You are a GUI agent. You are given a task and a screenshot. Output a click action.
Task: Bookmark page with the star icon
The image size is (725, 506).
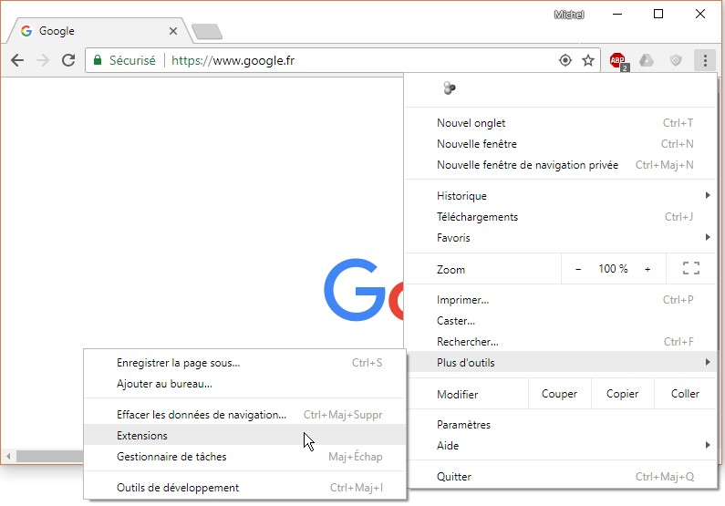click(x=588, y=61)
